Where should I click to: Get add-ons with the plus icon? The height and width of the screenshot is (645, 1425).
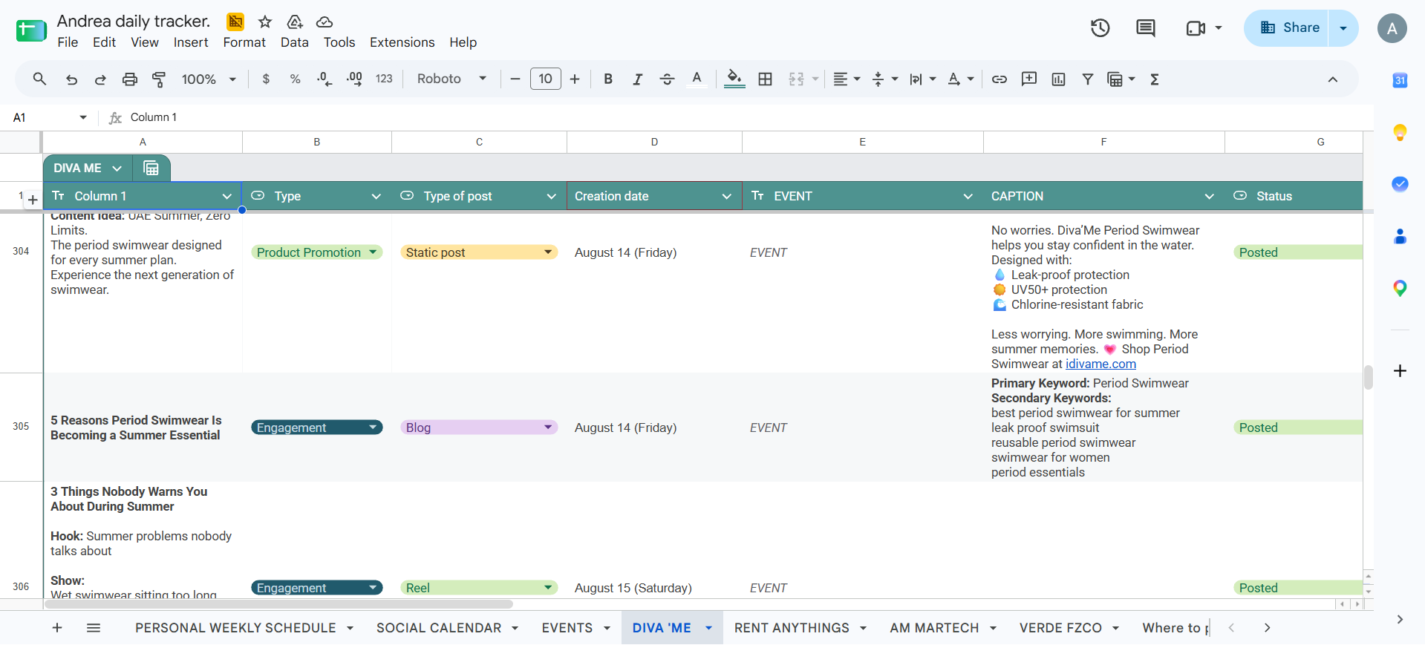click(1400, 370)
